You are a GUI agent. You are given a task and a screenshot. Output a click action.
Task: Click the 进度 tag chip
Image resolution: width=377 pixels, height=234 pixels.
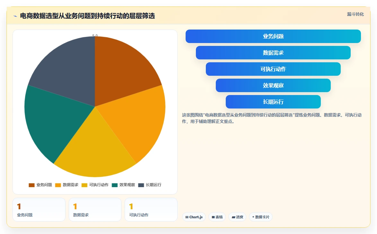[237, 217]
